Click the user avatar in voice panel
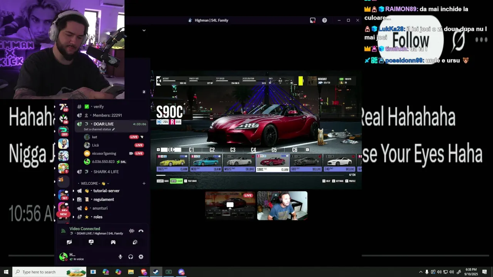The width and height of the screenshot is (493, 277). [64, 257]
